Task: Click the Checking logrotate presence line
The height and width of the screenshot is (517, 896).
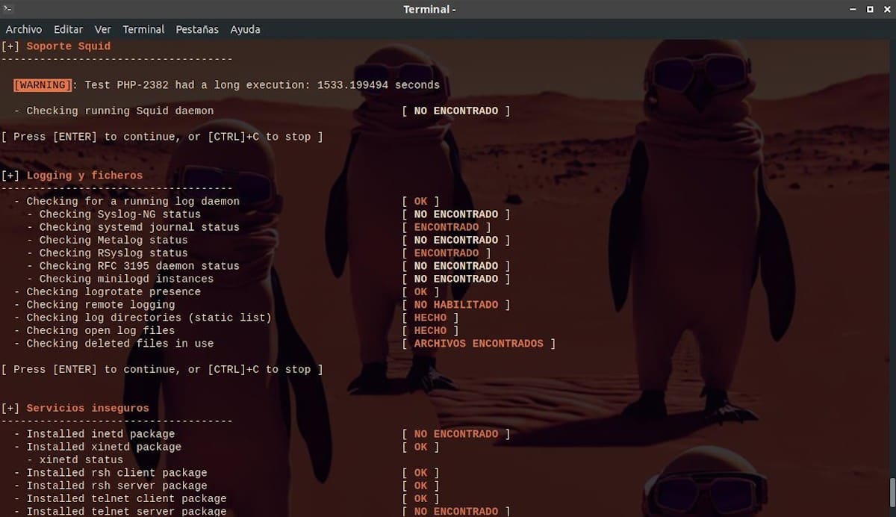Action: (x=113, y=292)
